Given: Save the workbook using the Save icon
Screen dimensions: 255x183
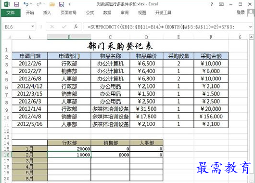Looking at the screenshot, I should (x=16, y=4).
